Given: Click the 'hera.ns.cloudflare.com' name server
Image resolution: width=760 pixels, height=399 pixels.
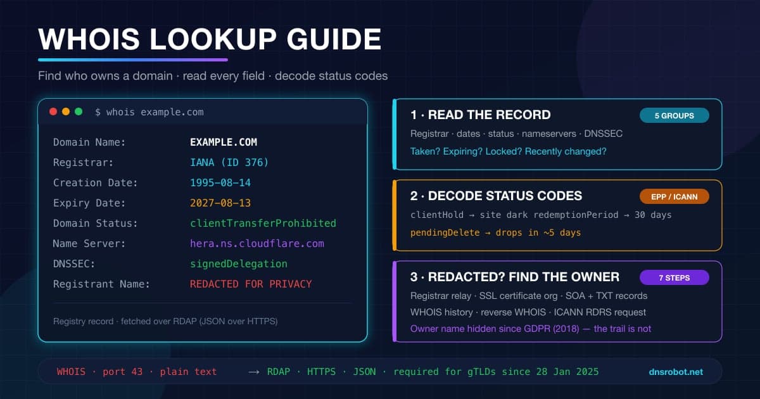Looking at the screenshot, I should pyautogui.click(x=257, y=244).
